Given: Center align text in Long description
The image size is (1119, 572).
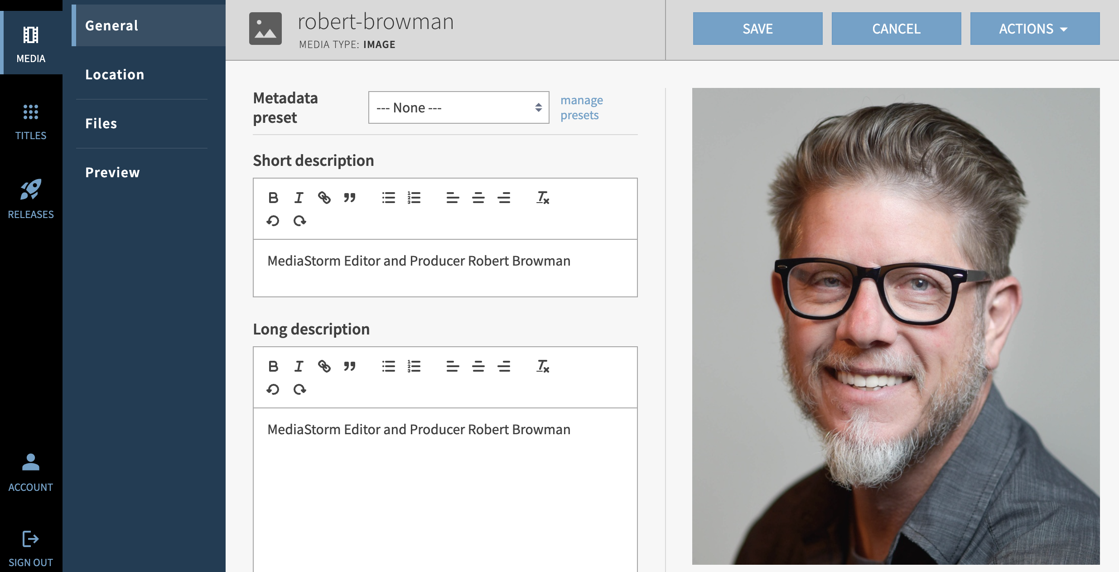Looking at the screenshot, I should [478, 366].
